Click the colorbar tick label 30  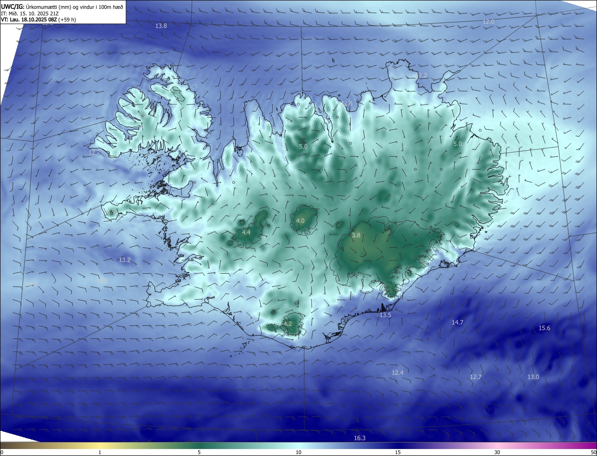tap(497, 452)
